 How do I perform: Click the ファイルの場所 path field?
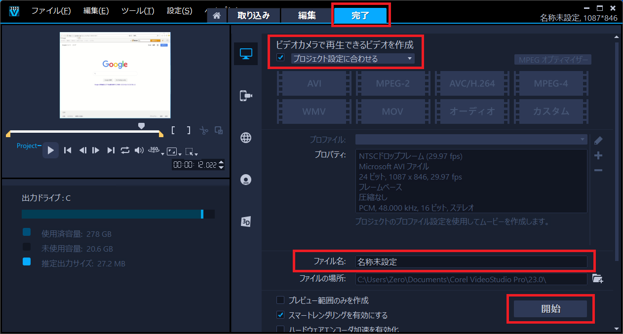[x=471, y=279]
